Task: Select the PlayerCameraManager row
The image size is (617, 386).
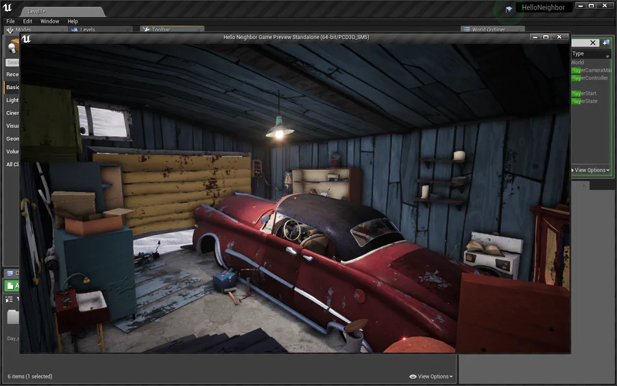Action: pyautogui.click(x=591, y=70)
